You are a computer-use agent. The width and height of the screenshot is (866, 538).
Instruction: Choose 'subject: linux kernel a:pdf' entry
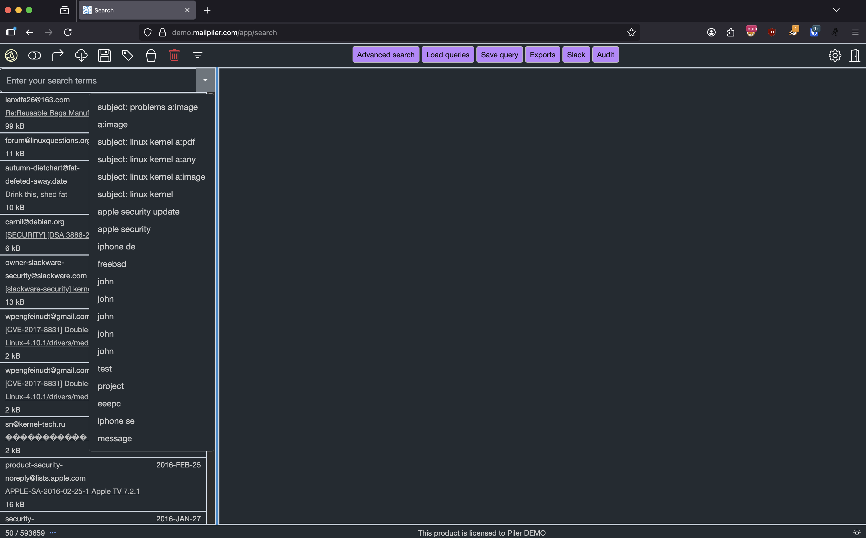point(146,142)
